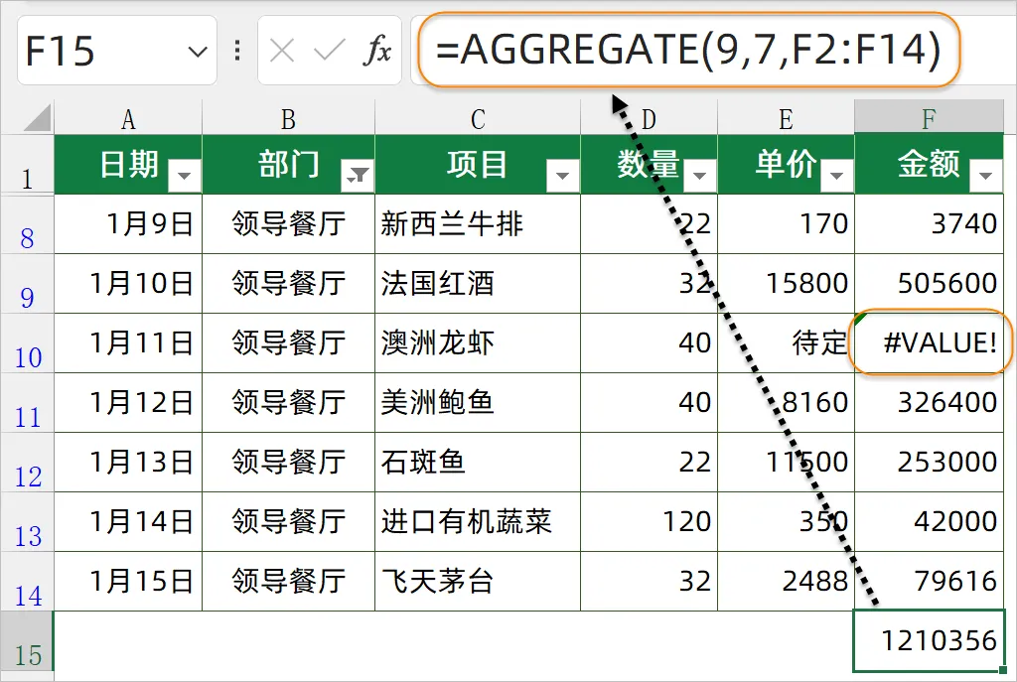
Task: Click the Insert Function fx icon
Action: (376, 51)
